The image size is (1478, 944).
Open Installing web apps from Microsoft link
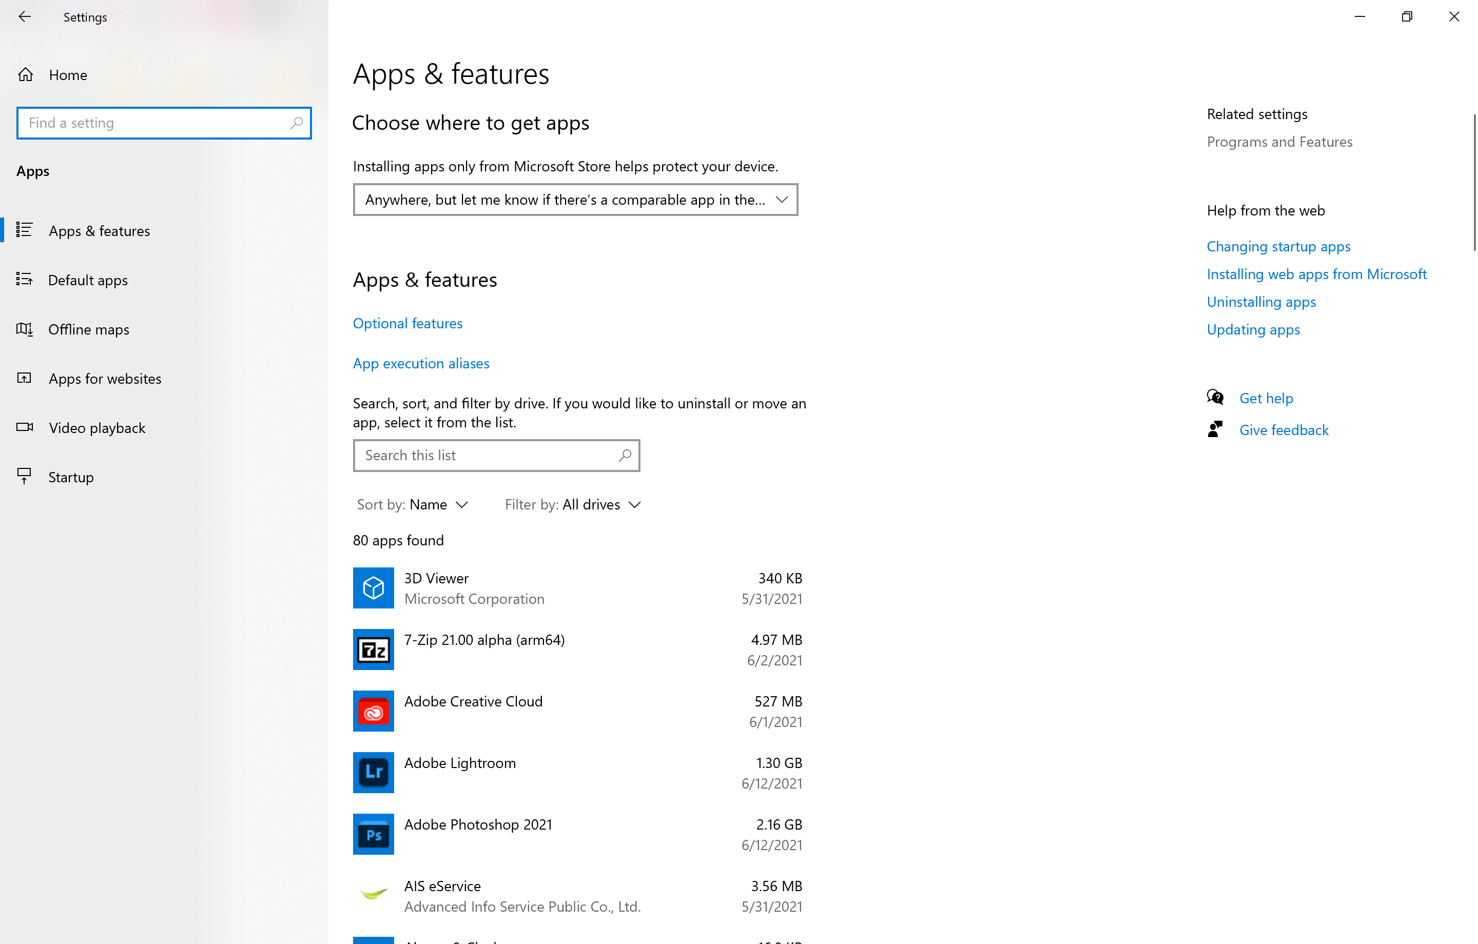[1316, 274]
